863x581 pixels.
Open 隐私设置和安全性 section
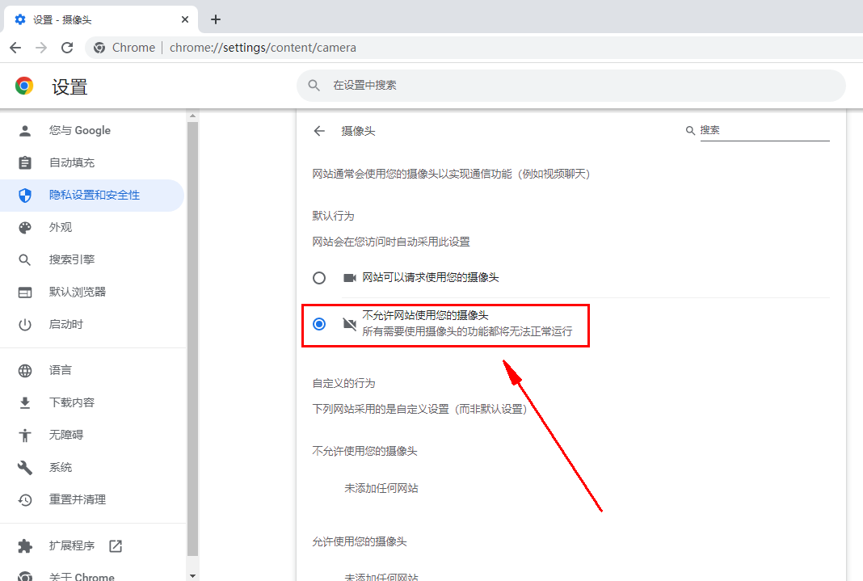coord(92,196)
